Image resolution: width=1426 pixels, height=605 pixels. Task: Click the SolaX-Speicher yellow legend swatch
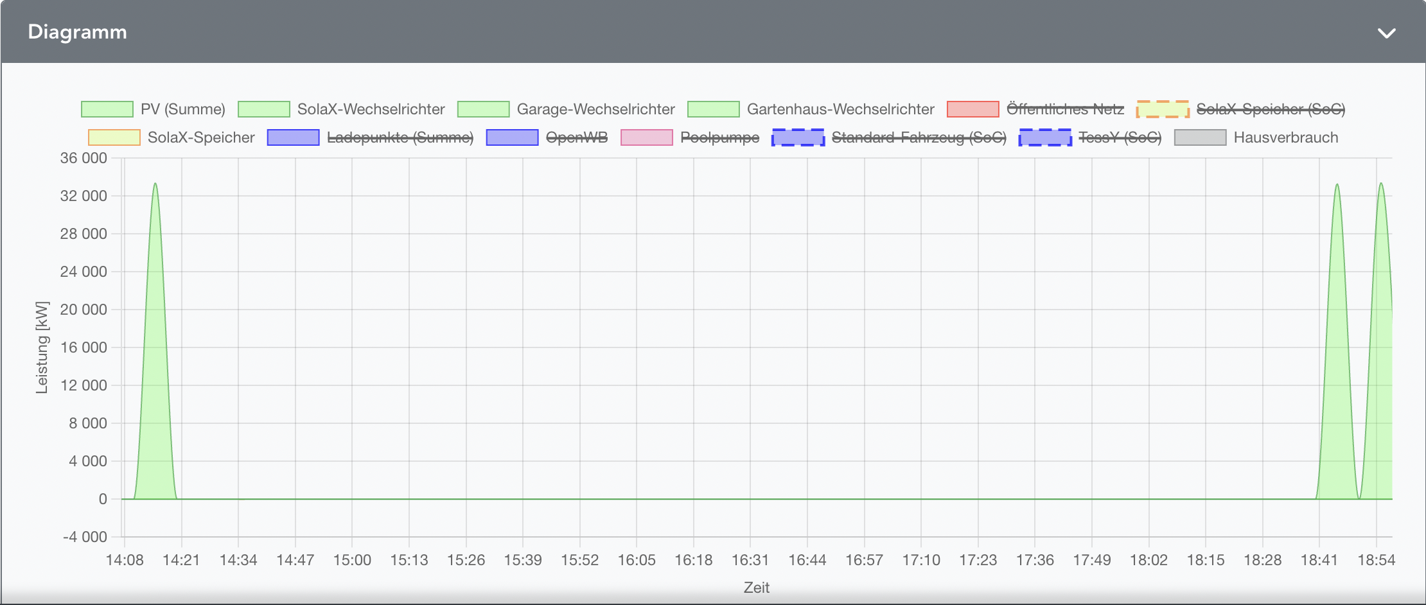point(114,137)
